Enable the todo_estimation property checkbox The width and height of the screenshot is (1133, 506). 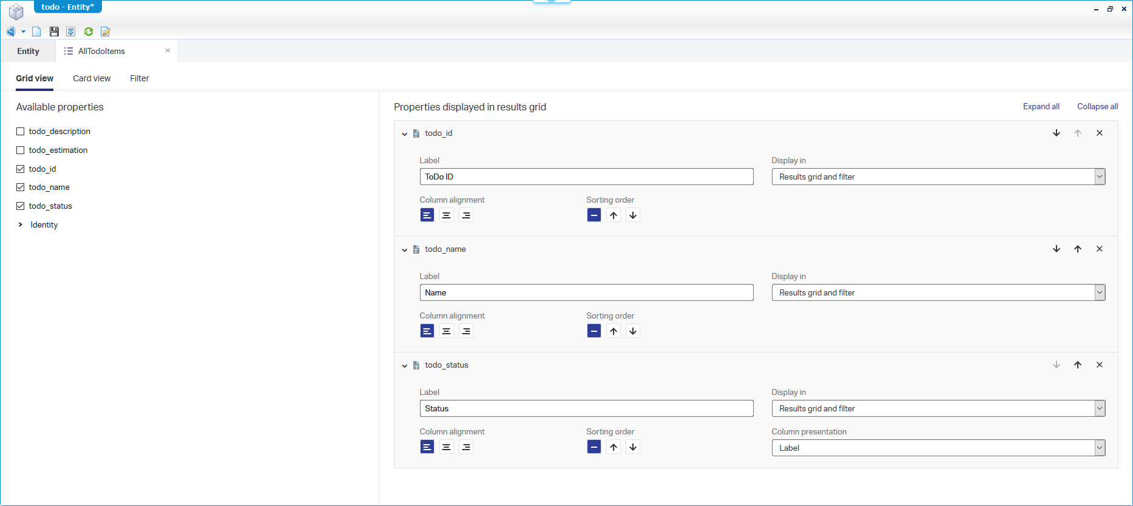point(21,150)
